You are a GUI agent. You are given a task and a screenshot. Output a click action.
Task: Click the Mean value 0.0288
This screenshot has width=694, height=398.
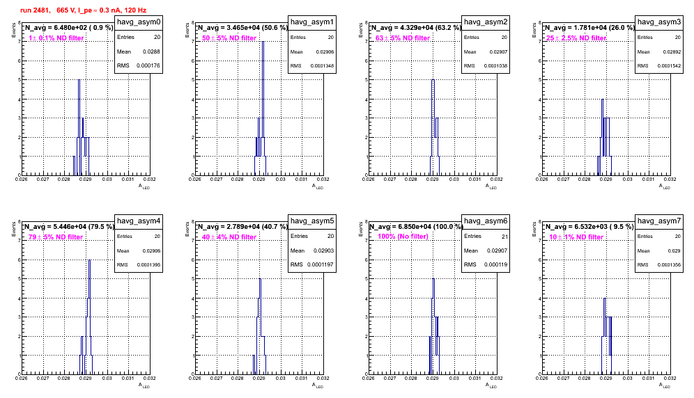pyautogui.click(x=151, y=51)
